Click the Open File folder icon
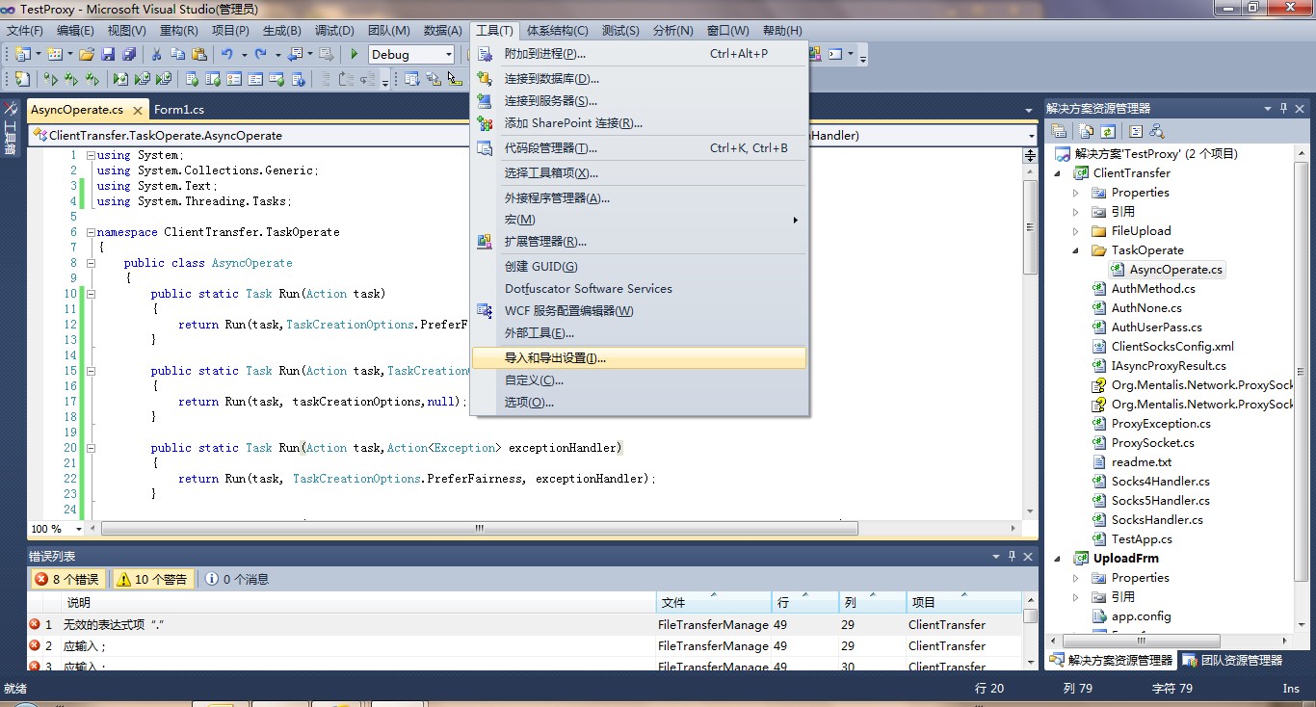The height and width of the screenshot is (707, 1316). (87, 55)
